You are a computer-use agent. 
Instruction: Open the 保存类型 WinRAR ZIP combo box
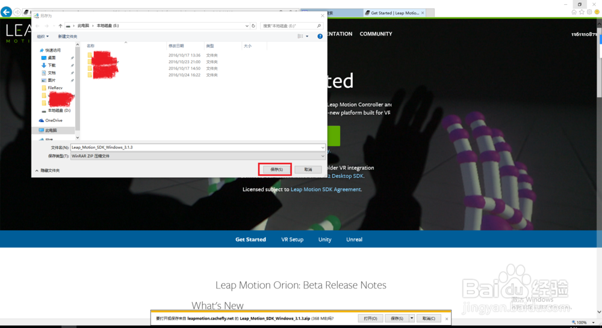(x=197, y=156)
